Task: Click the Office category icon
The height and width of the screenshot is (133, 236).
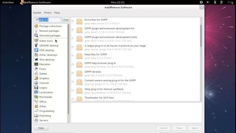Action: 36,102
